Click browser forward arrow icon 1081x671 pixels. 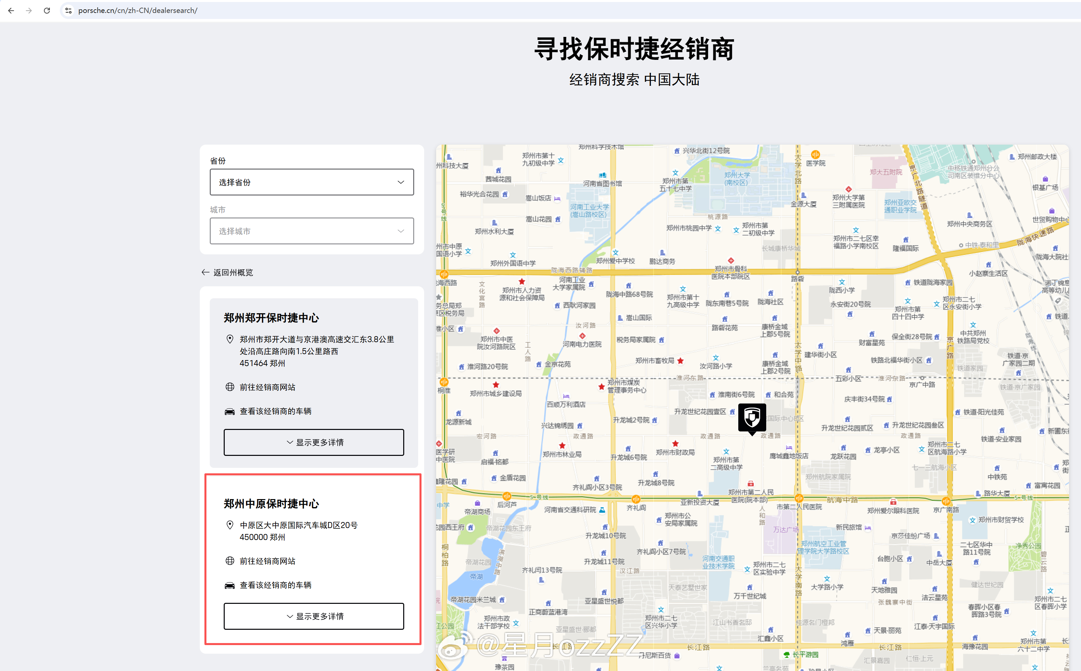tap(29, 10)
